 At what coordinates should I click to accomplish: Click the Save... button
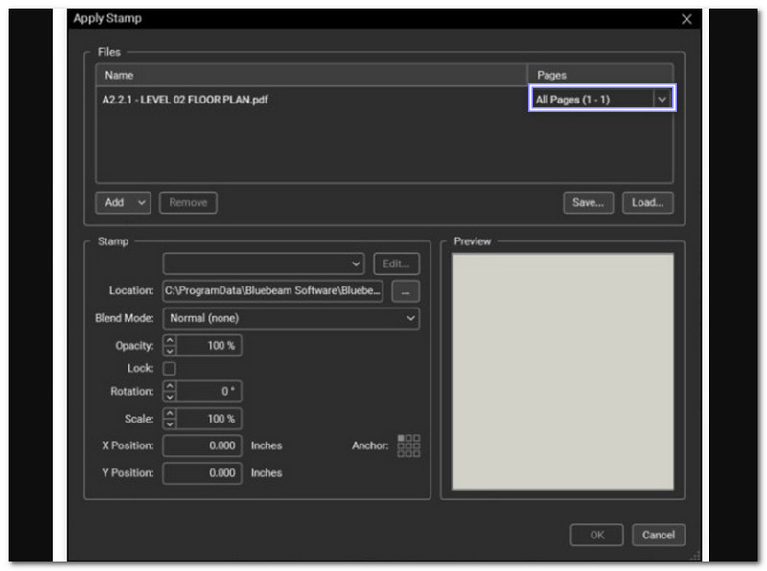[x=588, y=202]
